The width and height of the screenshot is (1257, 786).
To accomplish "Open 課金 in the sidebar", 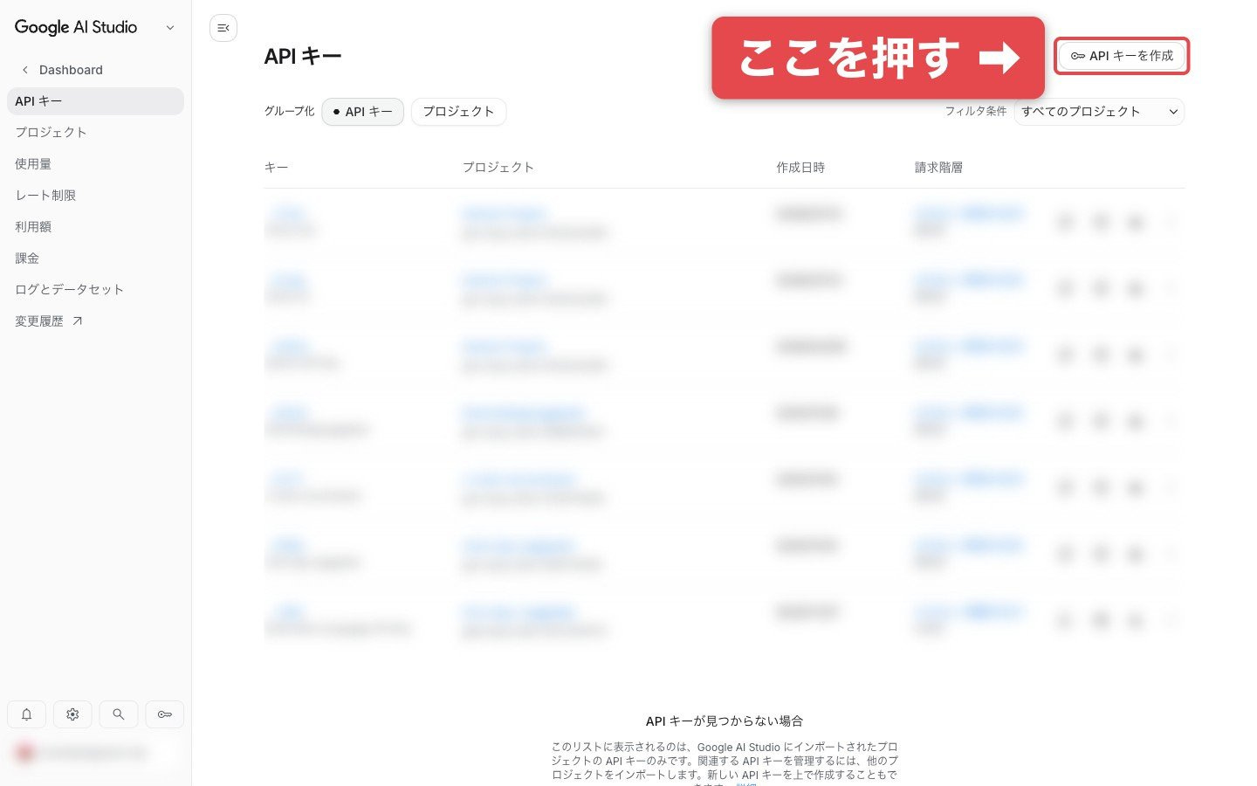I will click(95, 259).
